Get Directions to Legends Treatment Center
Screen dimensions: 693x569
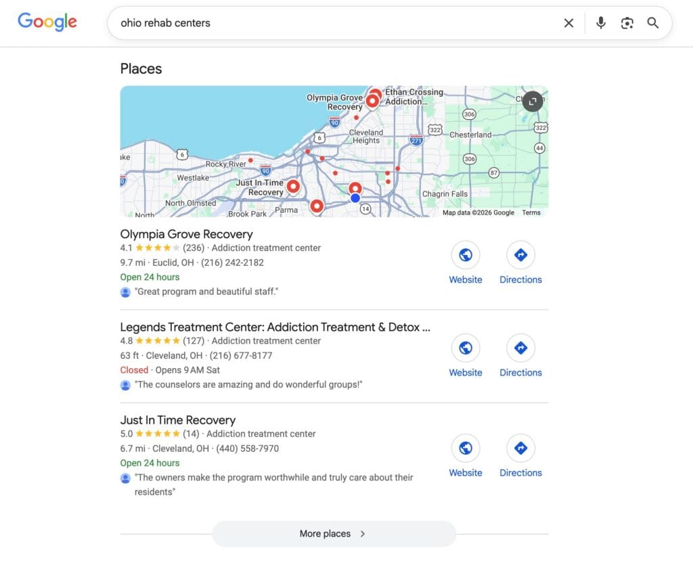tap(520, 348)
